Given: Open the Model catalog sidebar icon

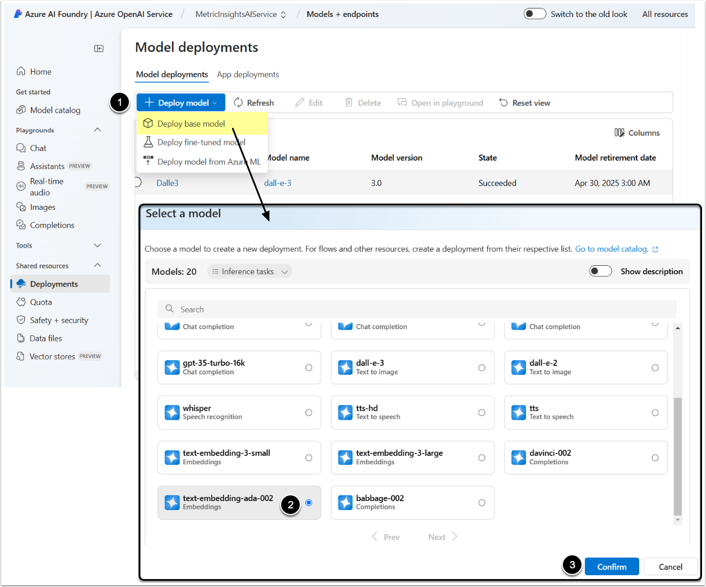Looking at the screenshot, I should click(x=21, y=110).
